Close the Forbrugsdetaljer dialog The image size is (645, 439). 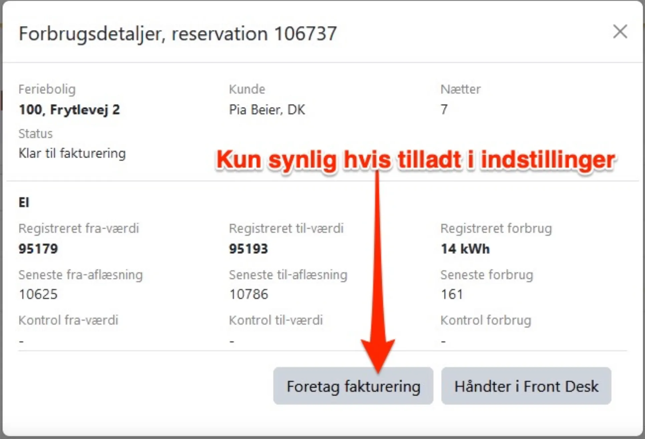[620, 32]
